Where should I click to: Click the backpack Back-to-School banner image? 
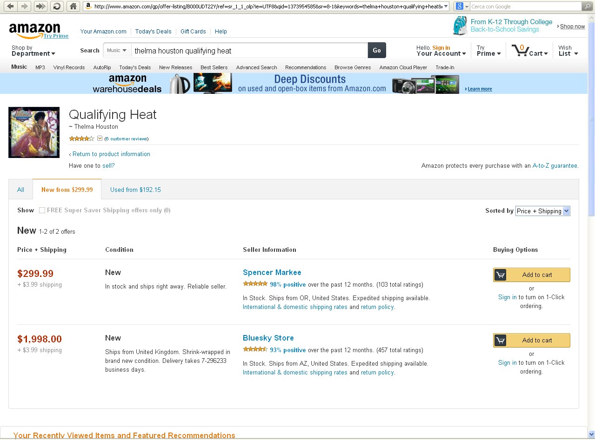(460, 26)
